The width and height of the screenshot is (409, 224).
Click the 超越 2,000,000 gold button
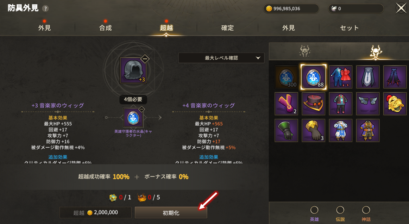pyautogui.click(x=95, y=212)
